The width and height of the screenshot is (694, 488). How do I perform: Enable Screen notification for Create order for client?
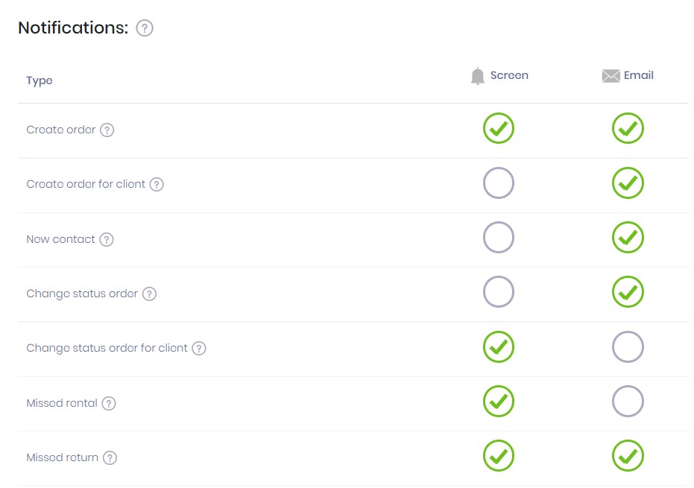(x=499, y=183)
